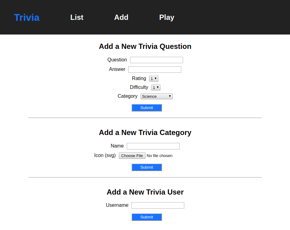290x230 pixels.
Task: Expand the Rating dropdown
Action: coord(153,78)
